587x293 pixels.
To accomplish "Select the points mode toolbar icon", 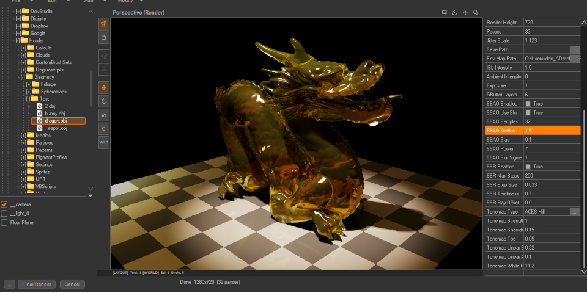I will [x=104, y=56].
